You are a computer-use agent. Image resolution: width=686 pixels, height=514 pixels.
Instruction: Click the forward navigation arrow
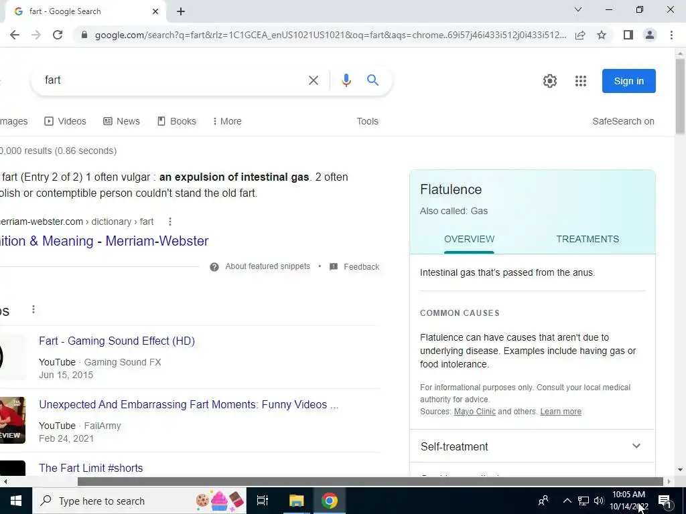[36, 35]
